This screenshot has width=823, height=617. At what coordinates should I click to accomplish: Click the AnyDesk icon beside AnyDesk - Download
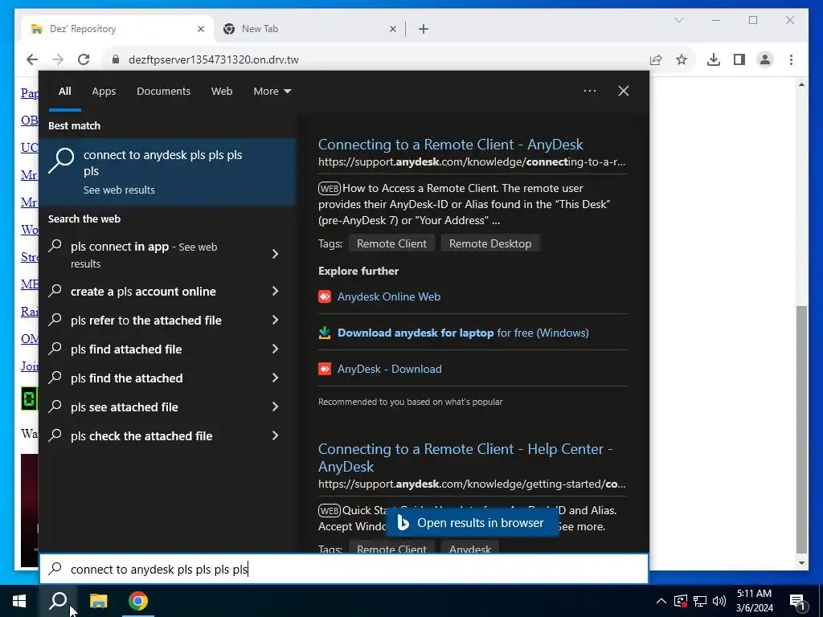tap(325, 369)
